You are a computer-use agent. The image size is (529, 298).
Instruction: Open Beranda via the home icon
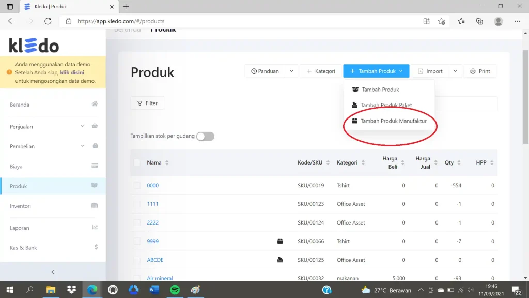click(x=95, y=104)
